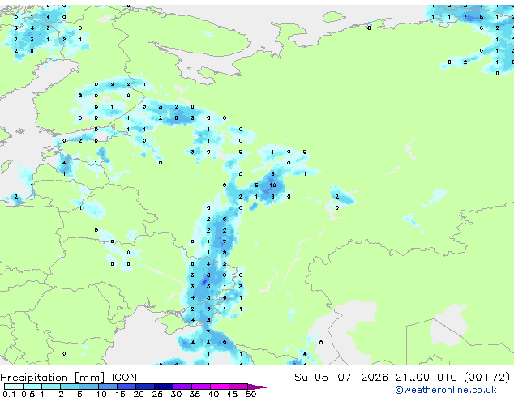Viewport: 514px width, 397px height.
Task: Click the 'Su 05-07-2026 21..00 UTC (00+72)' timestamp
Action: [x=402, y=378]
